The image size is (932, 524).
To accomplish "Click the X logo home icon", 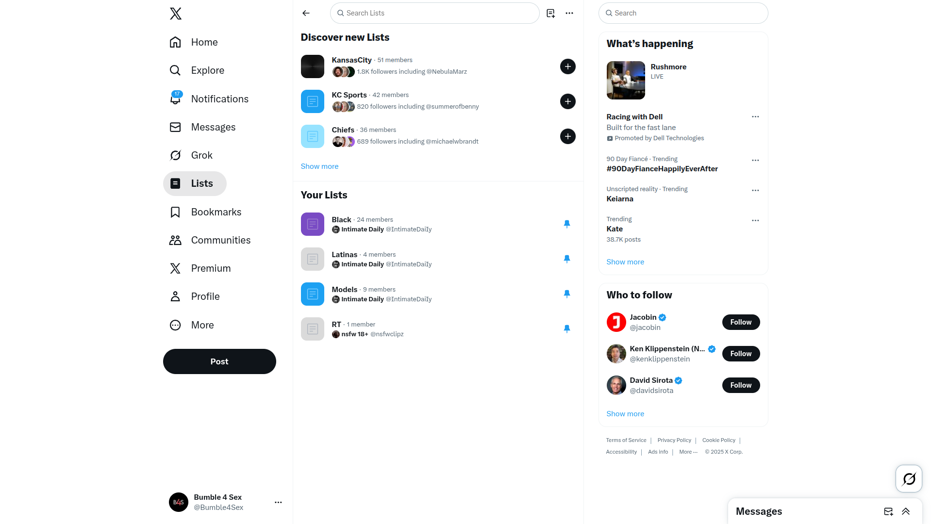I will [176, 14].
